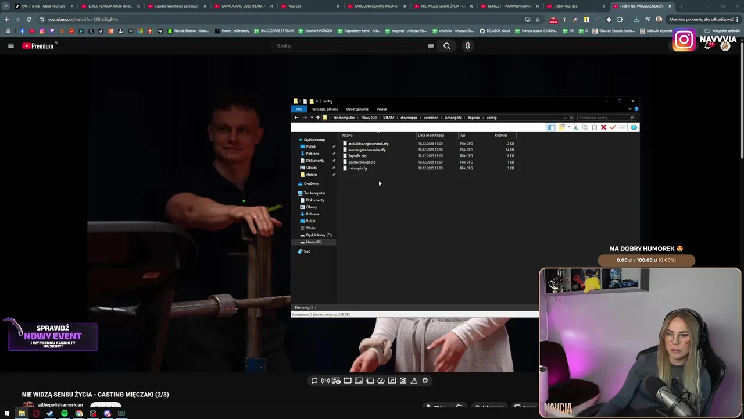Refresh the config folder view
744x419 pixels.
click(571, 118)
